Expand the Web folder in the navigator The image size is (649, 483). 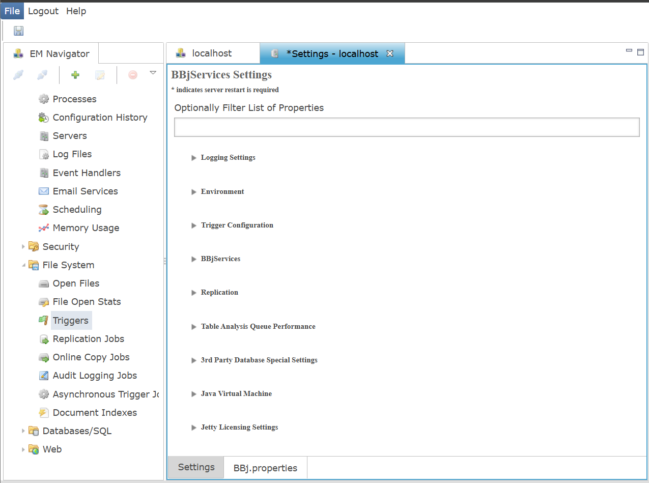point(23,449)
